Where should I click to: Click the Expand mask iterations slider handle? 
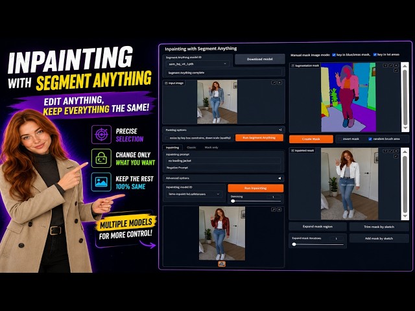coord(294,244)
